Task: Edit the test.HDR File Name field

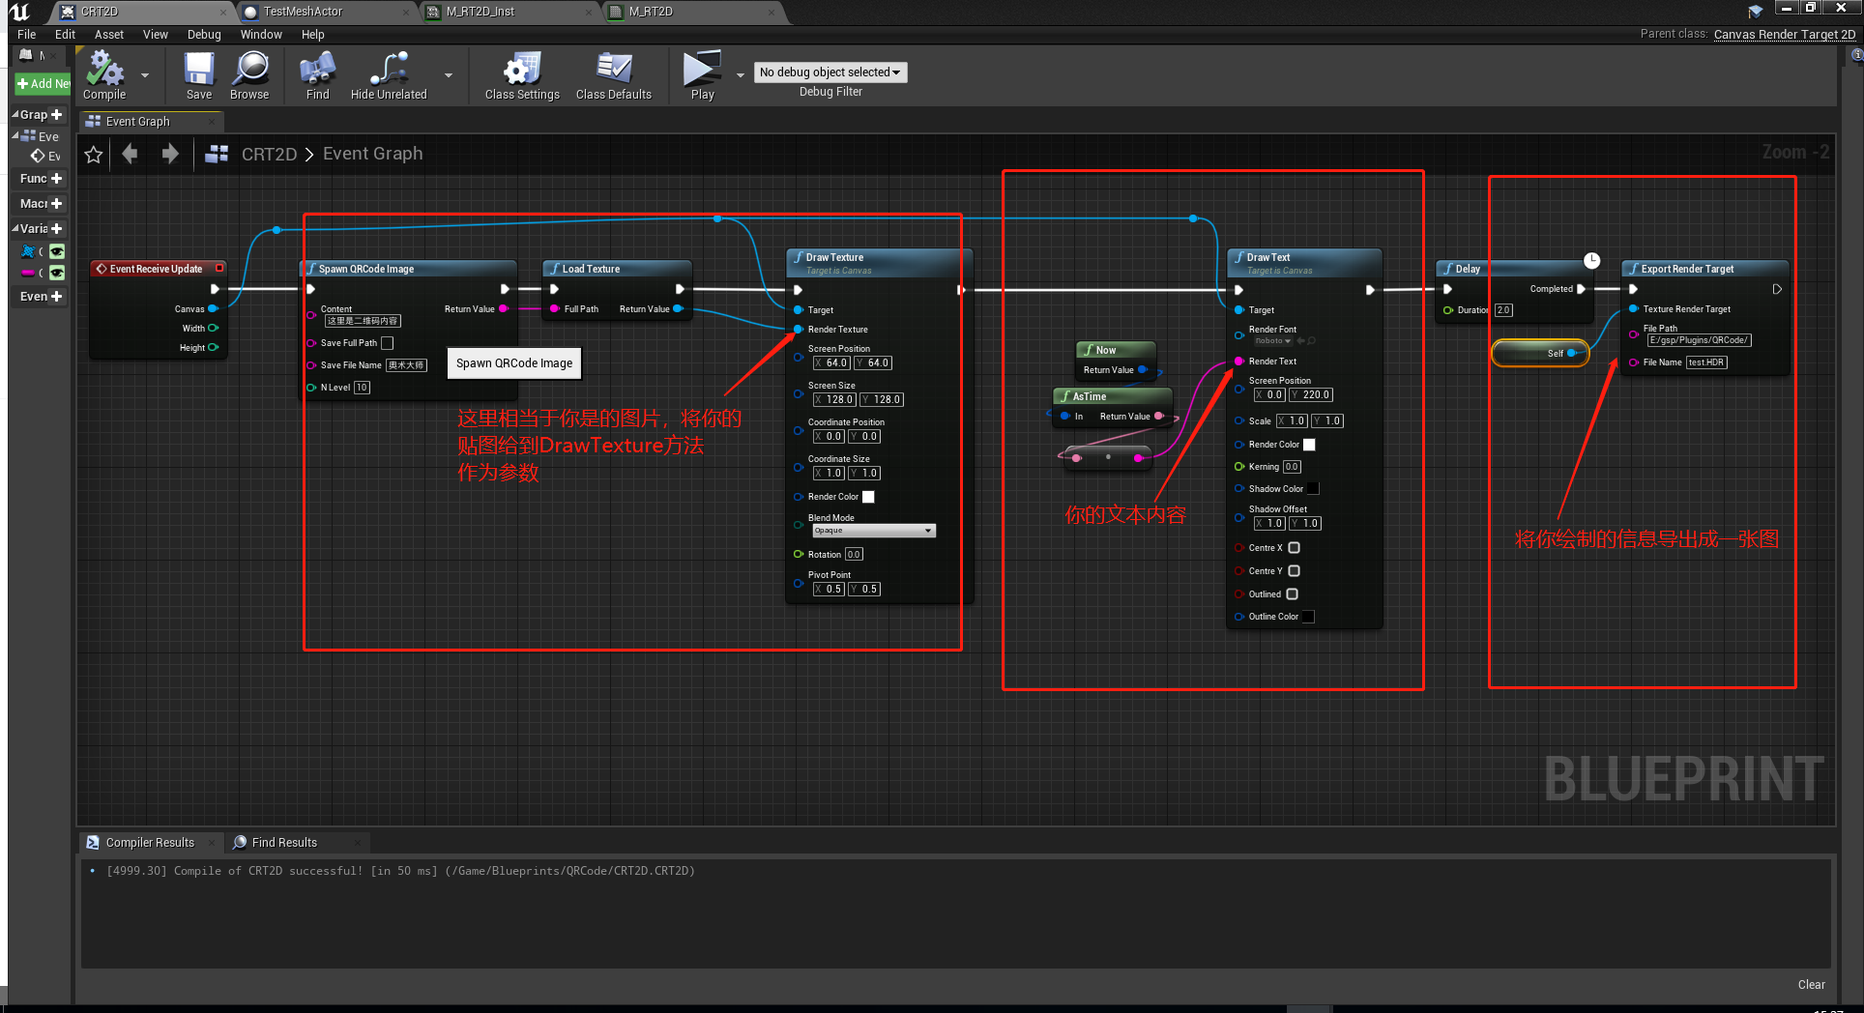Action: click(1706, 362)
